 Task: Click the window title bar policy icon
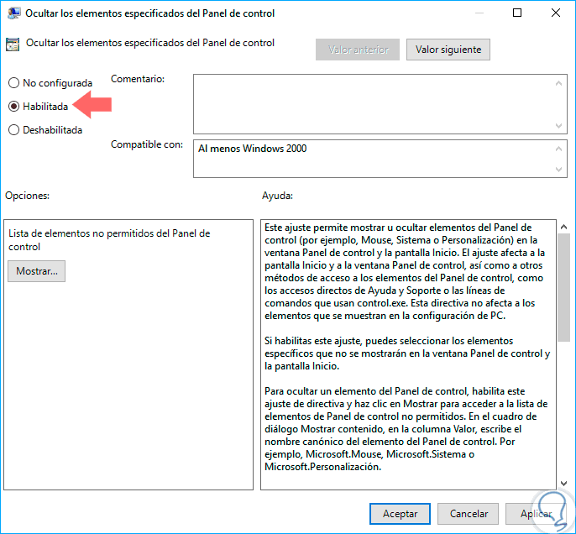tap(13, 13)
